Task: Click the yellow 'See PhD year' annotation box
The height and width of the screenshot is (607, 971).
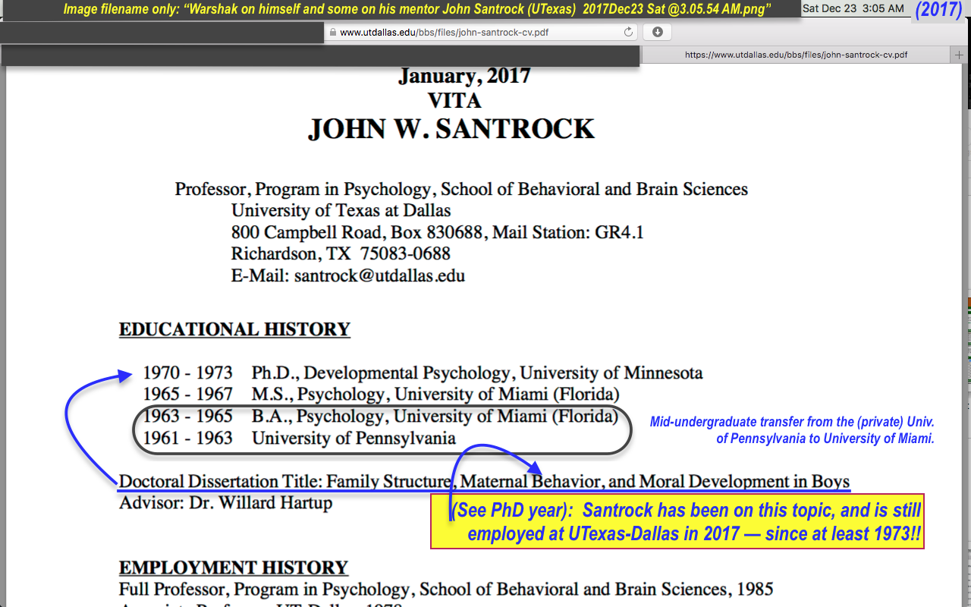Action: (x=677, y=521)
